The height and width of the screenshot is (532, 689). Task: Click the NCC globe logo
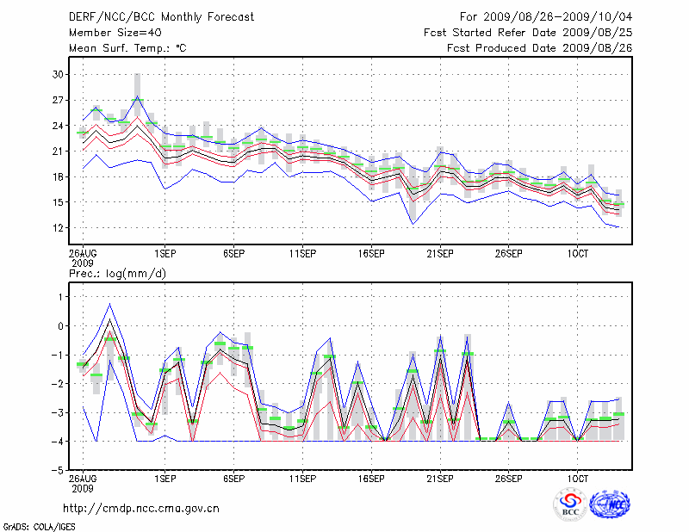tap(610, 504)
